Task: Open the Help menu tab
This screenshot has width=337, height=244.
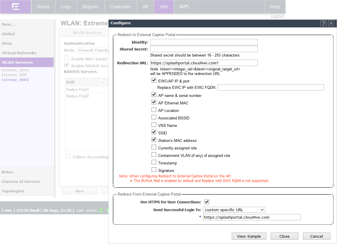Action: (x=275, y=7)
